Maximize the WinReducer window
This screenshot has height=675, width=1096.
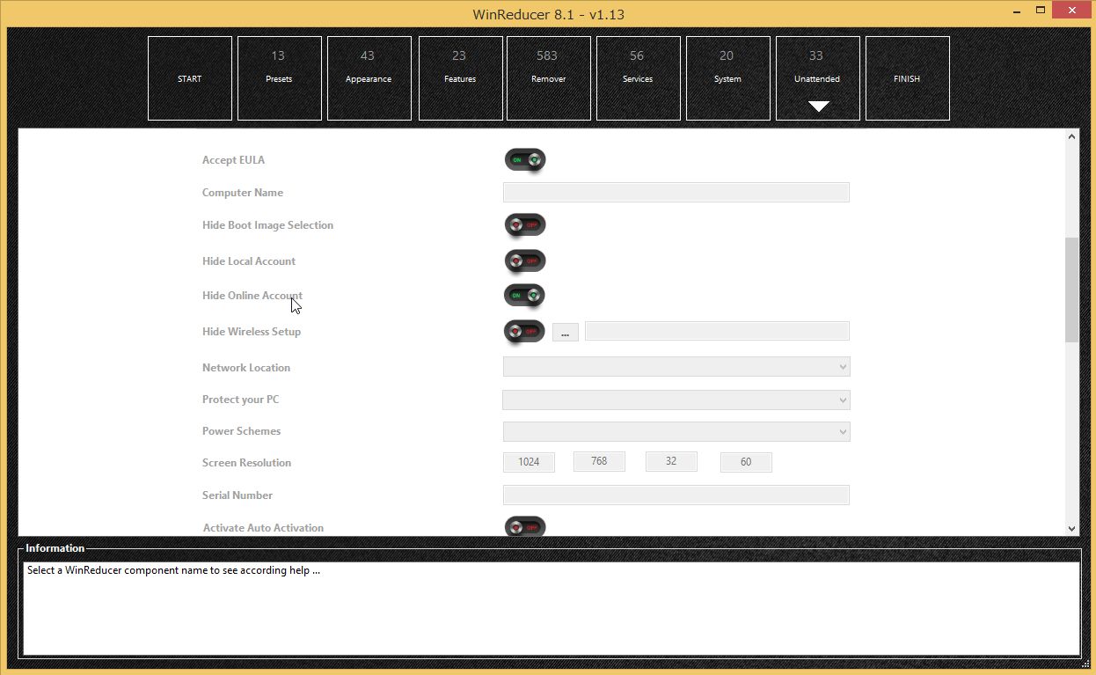[x=1040, y=10]
